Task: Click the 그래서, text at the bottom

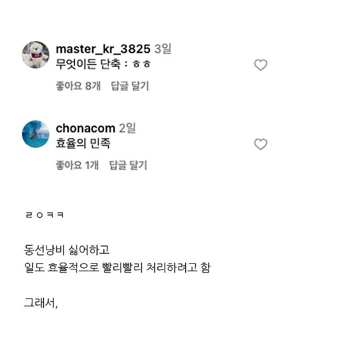Action: [40, 303]
